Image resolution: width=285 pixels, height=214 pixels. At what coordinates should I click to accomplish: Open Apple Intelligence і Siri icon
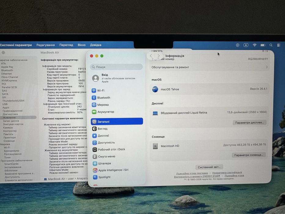pyautogui.click(x=95, y=170)
